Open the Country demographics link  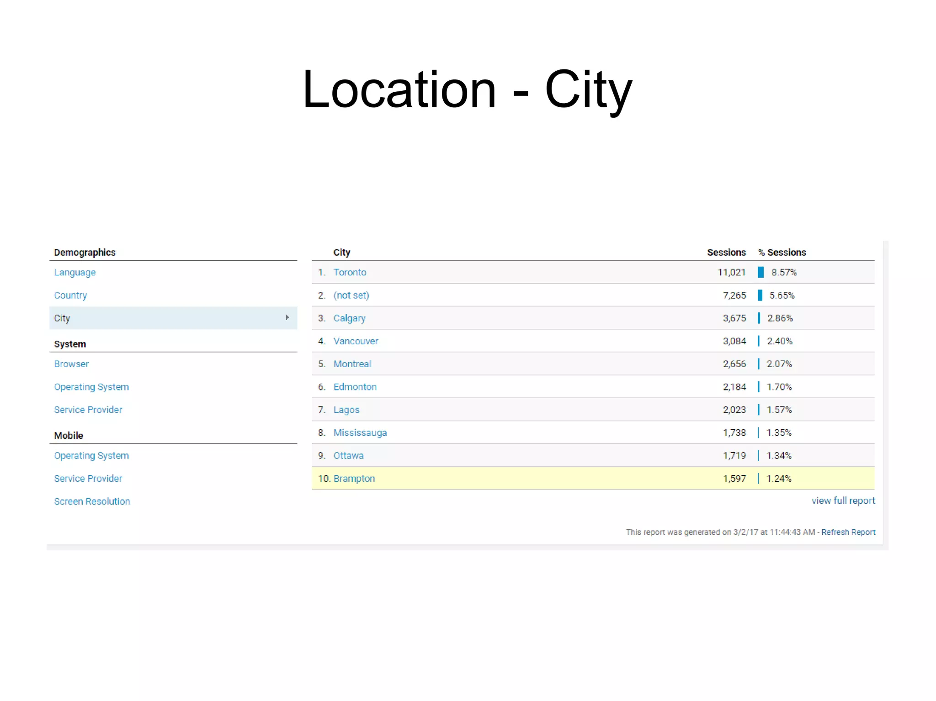(x=70, y=295)
